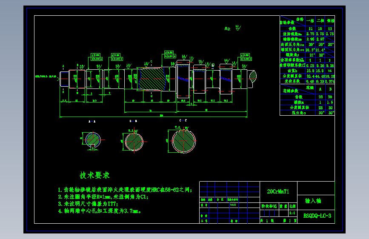Click the material label 20CrMnTi
Image resolution: width=369 pixels, height=239 pixels.
point(278,191)
